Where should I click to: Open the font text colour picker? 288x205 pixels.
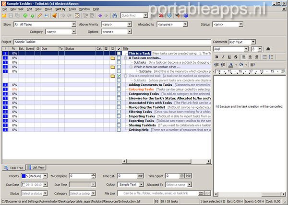point(232,64)
